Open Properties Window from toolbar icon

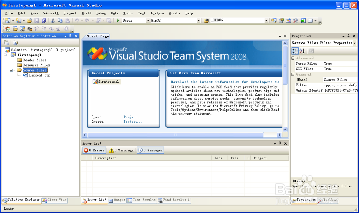point(281,21)
